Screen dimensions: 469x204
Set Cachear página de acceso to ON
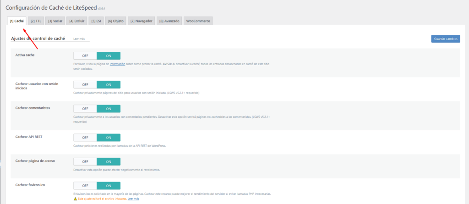[x=109, y=161]
